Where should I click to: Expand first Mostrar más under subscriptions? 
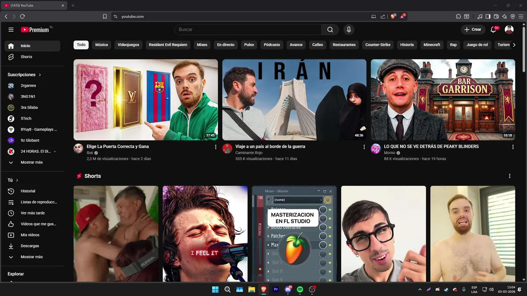click(32, 162)
